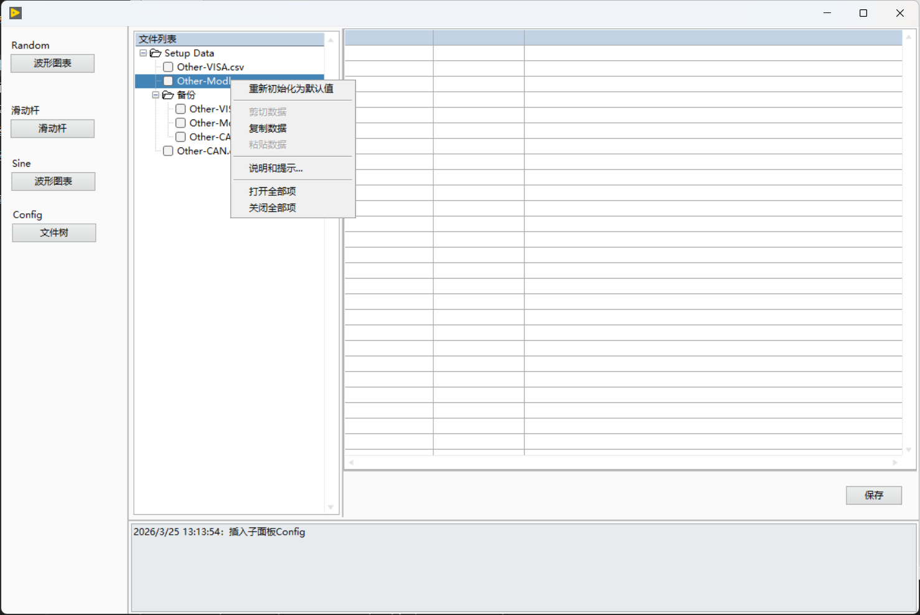This screenshot has height=615, width=920.
Task: Select the Setup Data tree row label
Action: [189, 53]
